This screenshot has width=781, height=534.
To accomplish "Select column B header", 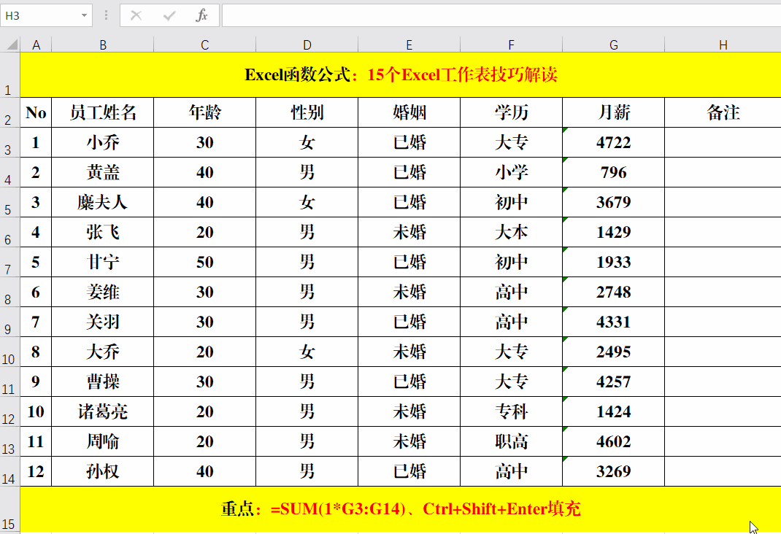I will (x=103, y=44).
